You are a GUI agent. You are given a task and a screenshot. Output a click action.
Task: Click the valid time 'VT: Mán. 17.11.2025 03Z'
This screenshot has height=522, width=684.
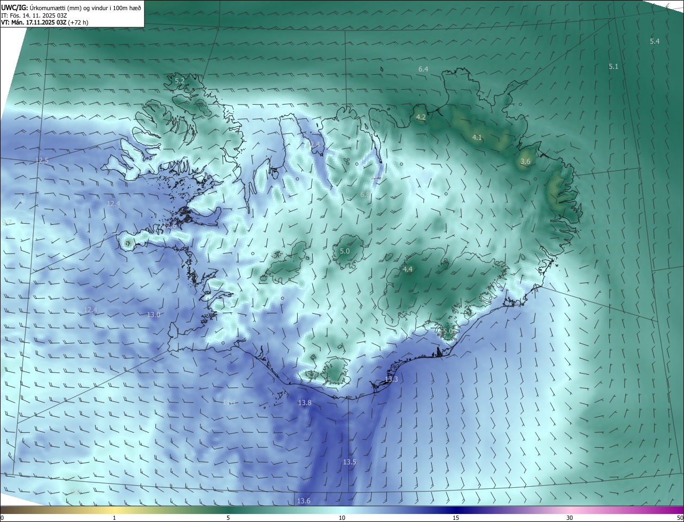[34, 22]
